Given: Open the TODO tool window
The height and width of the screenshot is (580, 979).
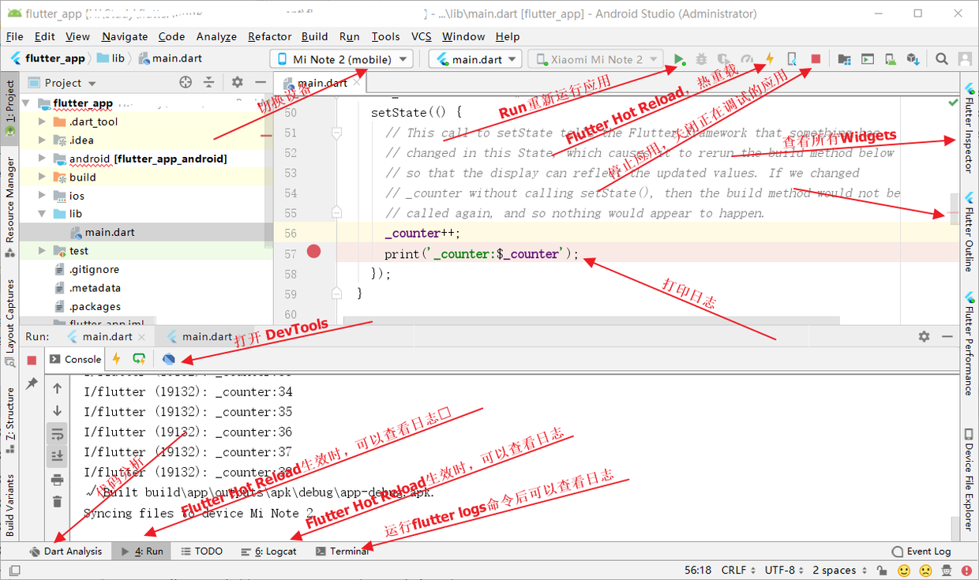Looking at the screenshot, I should [202, 552].
